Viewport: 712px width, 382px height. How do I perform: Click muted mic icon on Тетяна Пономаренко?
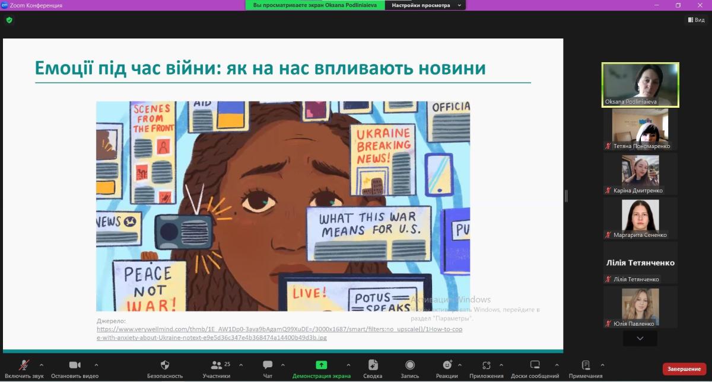(x=608, y=146)
